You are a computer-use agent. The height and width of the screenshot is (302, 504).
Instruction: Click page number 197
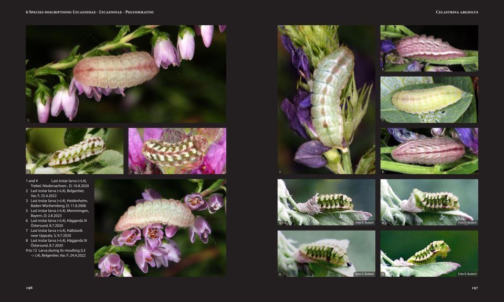click(474, 287)
